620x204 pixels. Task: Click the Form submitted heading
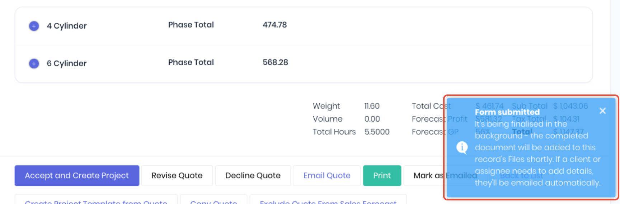pos(507,112)
